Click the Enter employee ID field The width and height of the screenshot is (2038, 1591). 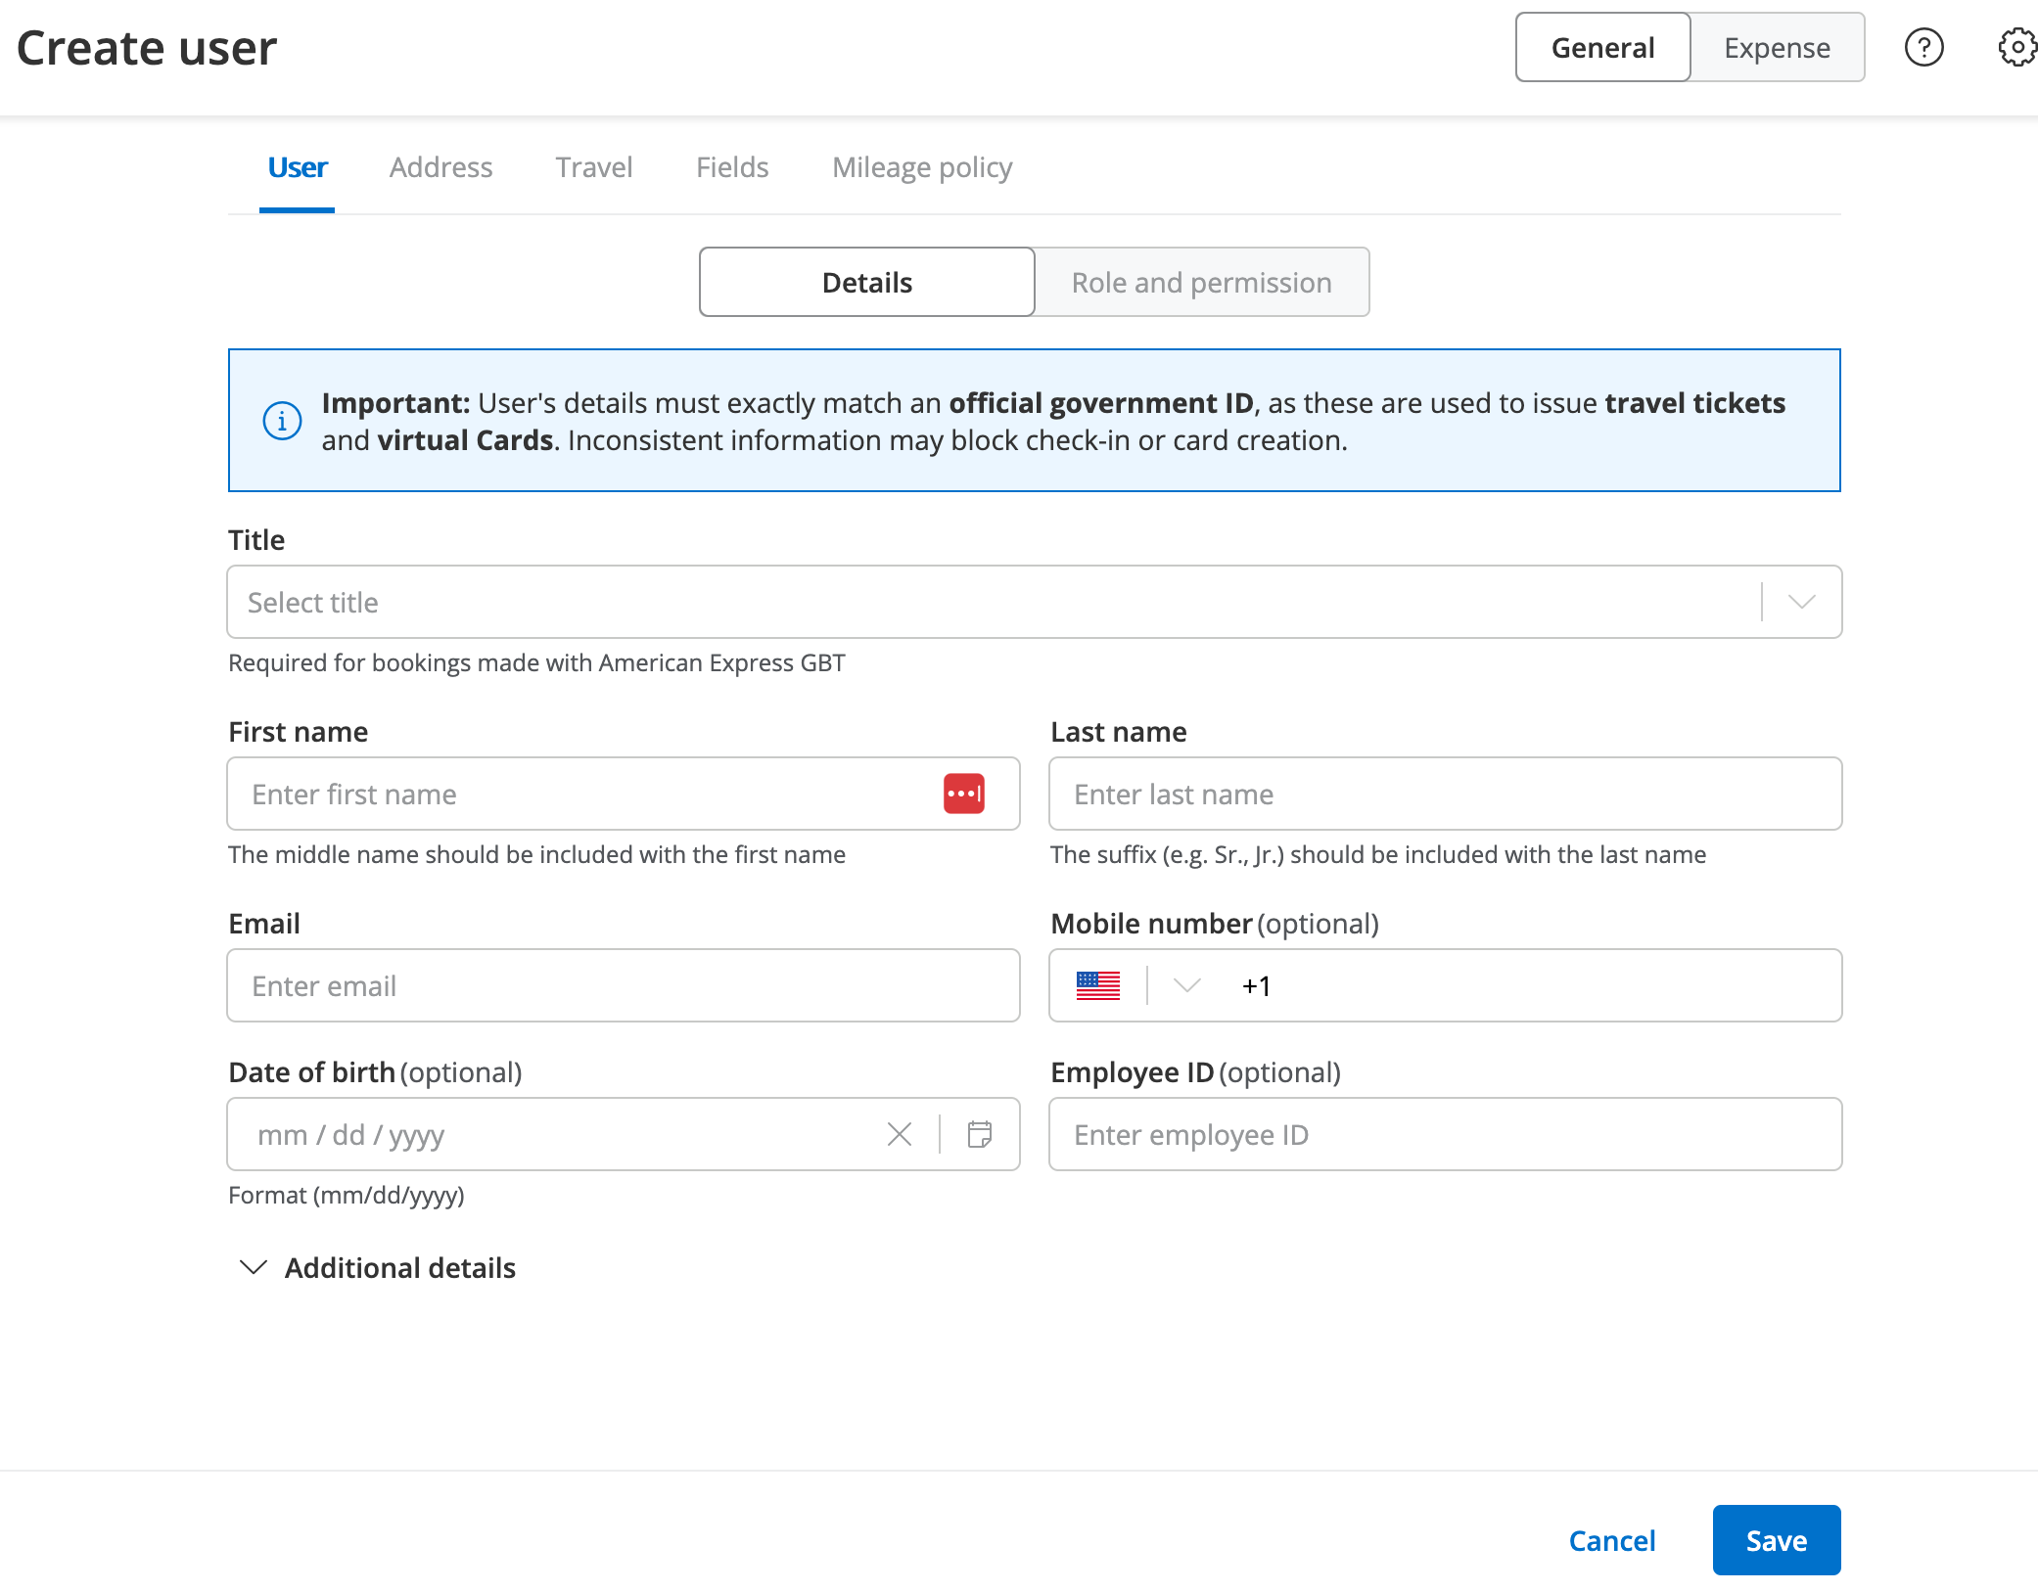point(1445,1134)
